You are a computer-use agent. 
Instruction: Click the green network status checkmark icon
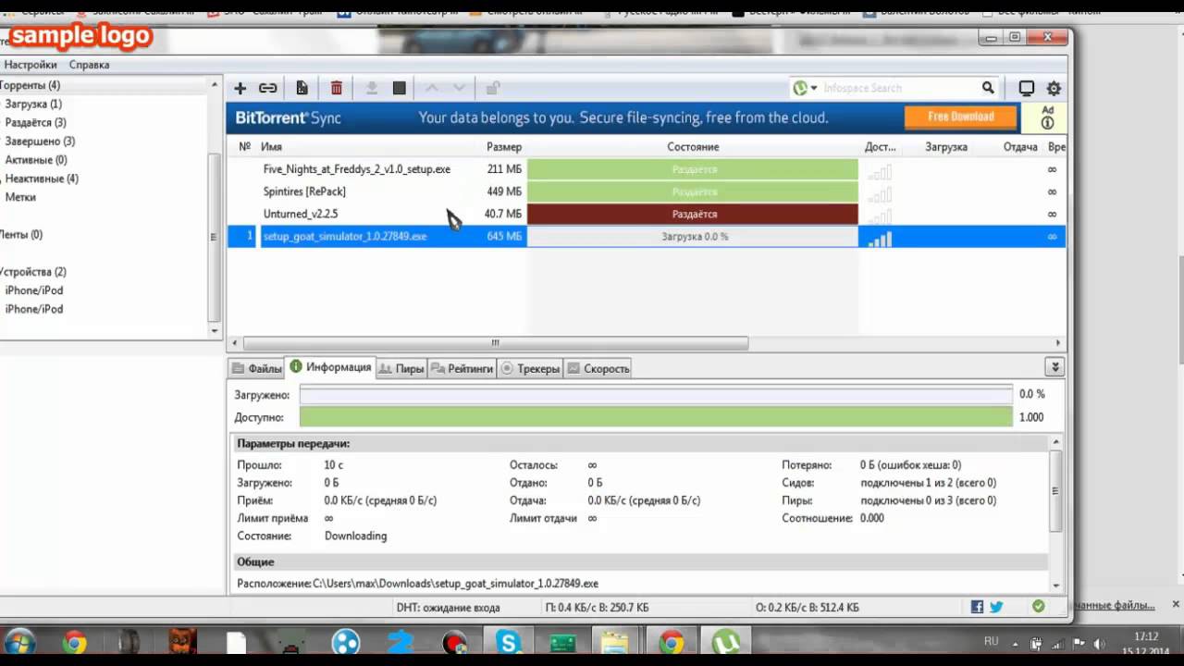point(1039,607)
